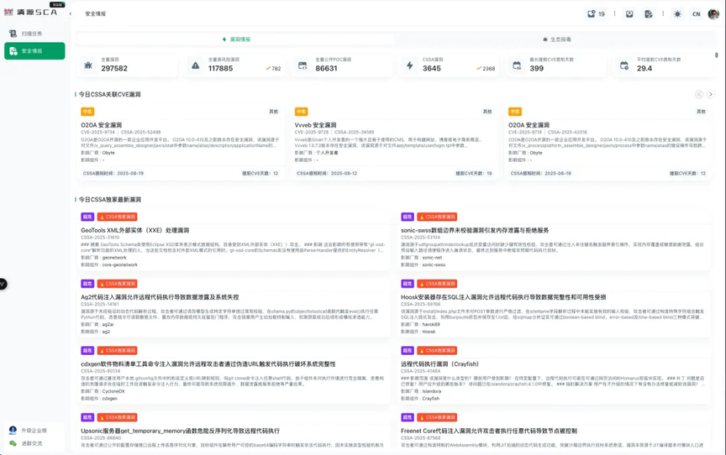
Task: Open the O2OA card with CVE-2025-9718
Action: click(608, 143)
